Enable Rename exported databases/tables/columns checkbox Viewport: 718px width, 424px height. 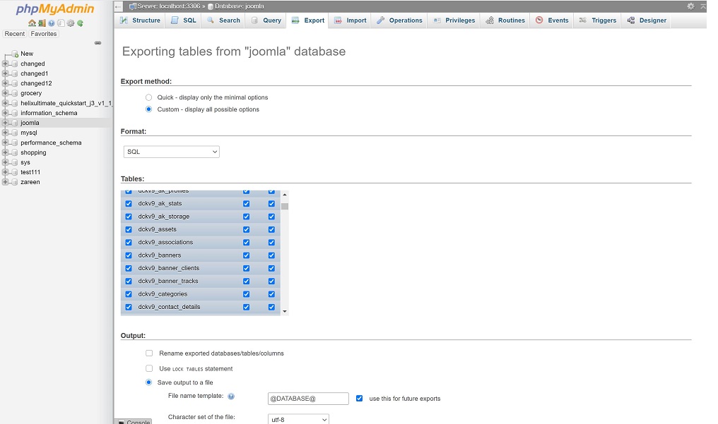click(149, 353)
